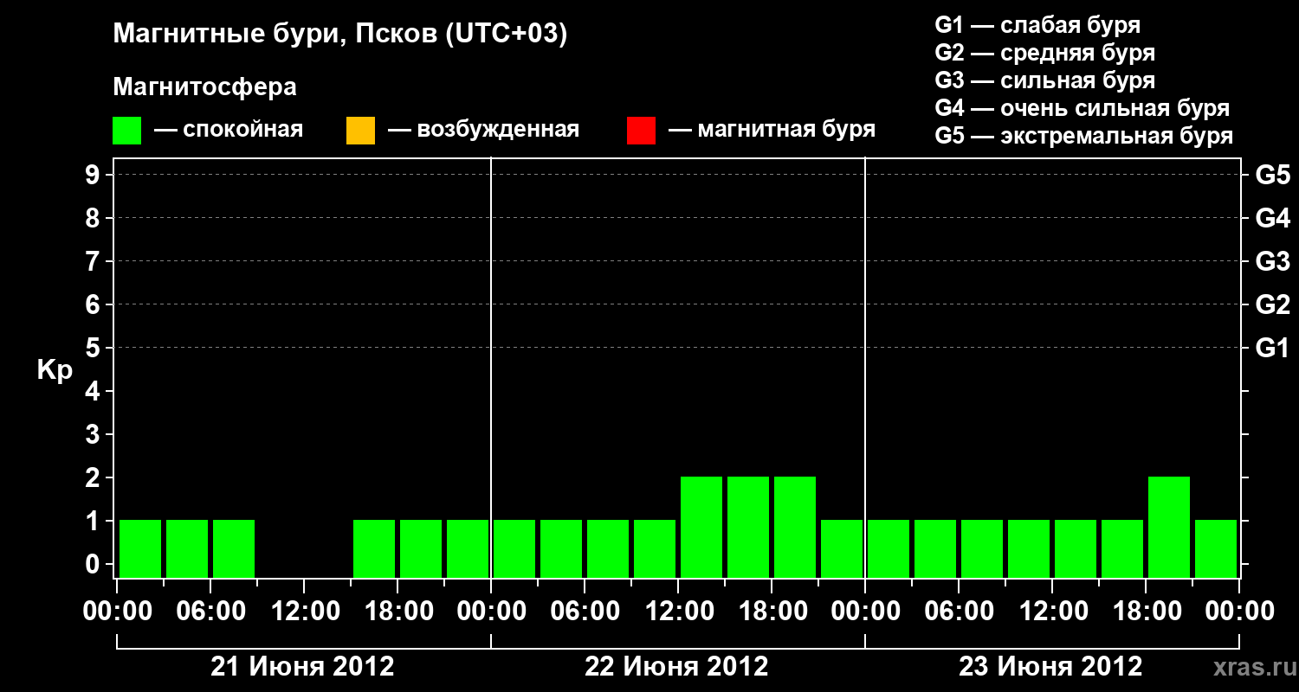
Task: Select the "G3 — сильная буря" line
Action: click(1045, 80)
